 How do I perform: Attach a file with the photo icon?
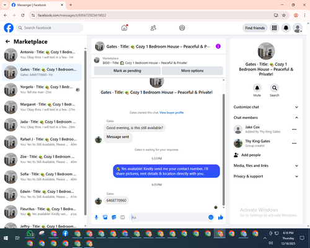pos(105,217)
